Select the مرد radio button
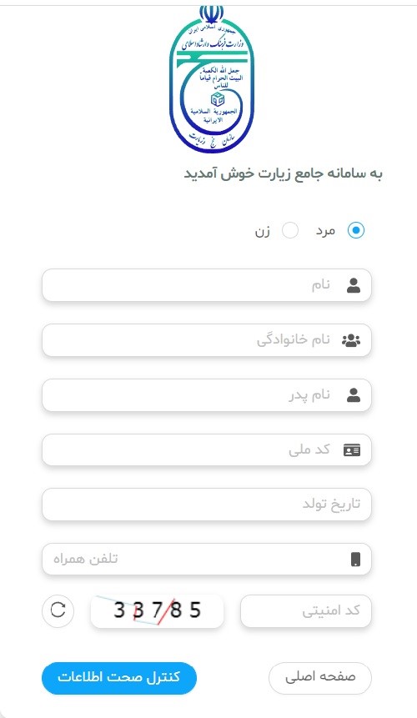 tap(355, 230)
